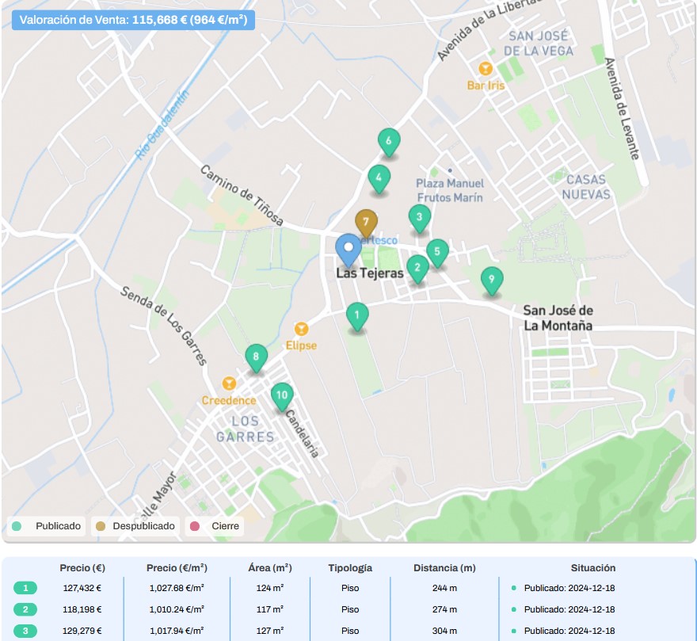697x641 pixels.
Task: Sort table by Precio (€) column header
Action: pos(82,568)
